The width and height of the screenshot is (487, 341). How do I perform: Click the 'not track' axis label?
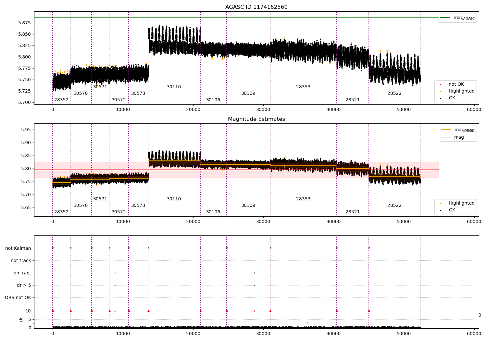tap(21, 261)
